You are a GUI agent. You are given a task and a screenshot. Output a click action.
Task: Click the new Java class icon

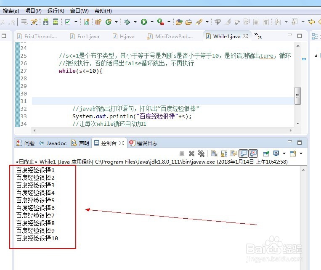(108, 22)
